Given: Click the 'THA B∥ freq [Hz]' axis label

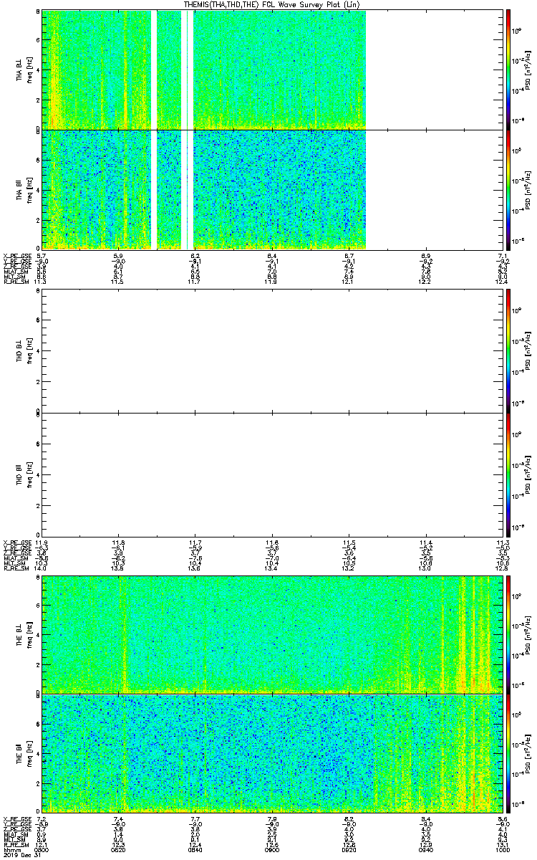Looking at the screenshot, I should tap(24, 190).
